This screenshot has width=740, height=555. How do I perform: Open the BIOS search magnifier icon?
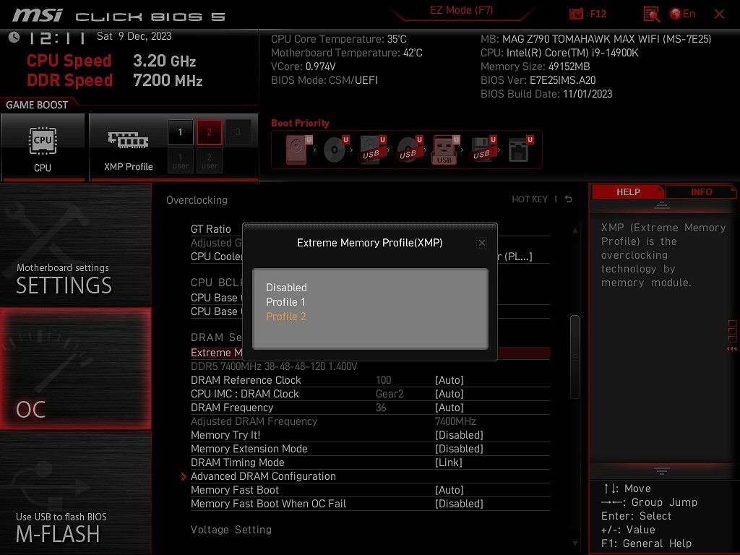(651, 14)
